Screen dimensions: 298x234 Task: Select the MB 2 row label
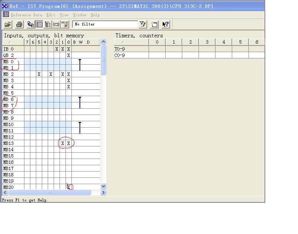(x=9, y=74)
